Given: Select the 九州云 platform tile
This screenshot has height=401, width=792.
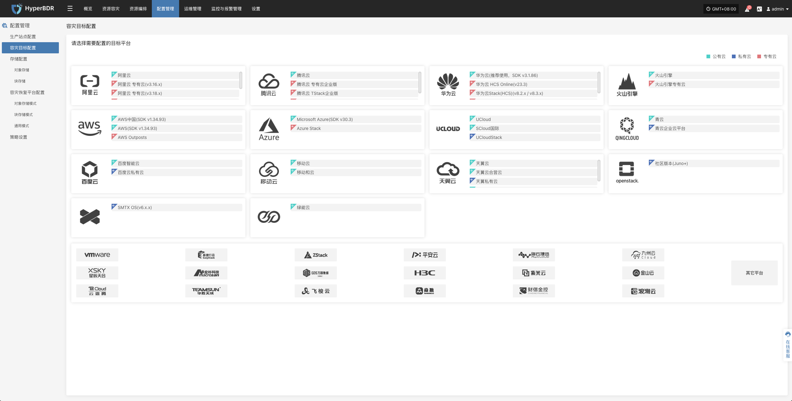Looking at the screenshot, I should [643, 255].
